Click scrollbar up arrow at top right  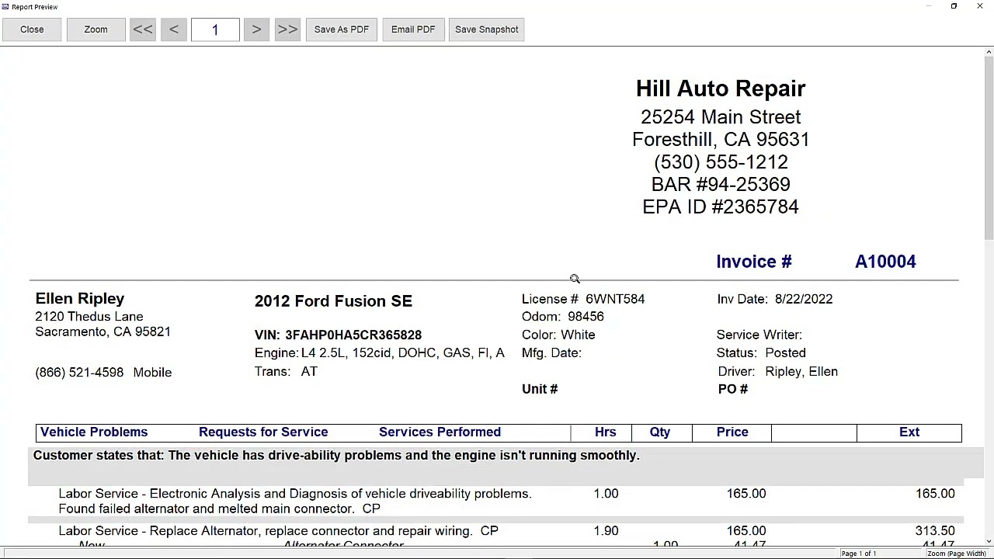click(x=989, y=52)
